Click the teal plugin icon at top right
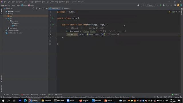The width and height of the screenshot is (183, 103). tap(181, 5)
